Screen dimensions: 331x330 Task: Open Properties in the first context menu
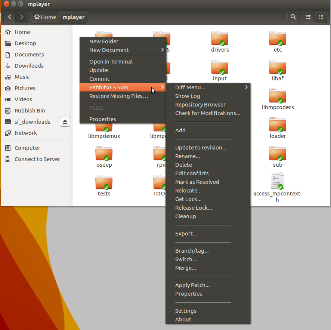tap(123, 119)
